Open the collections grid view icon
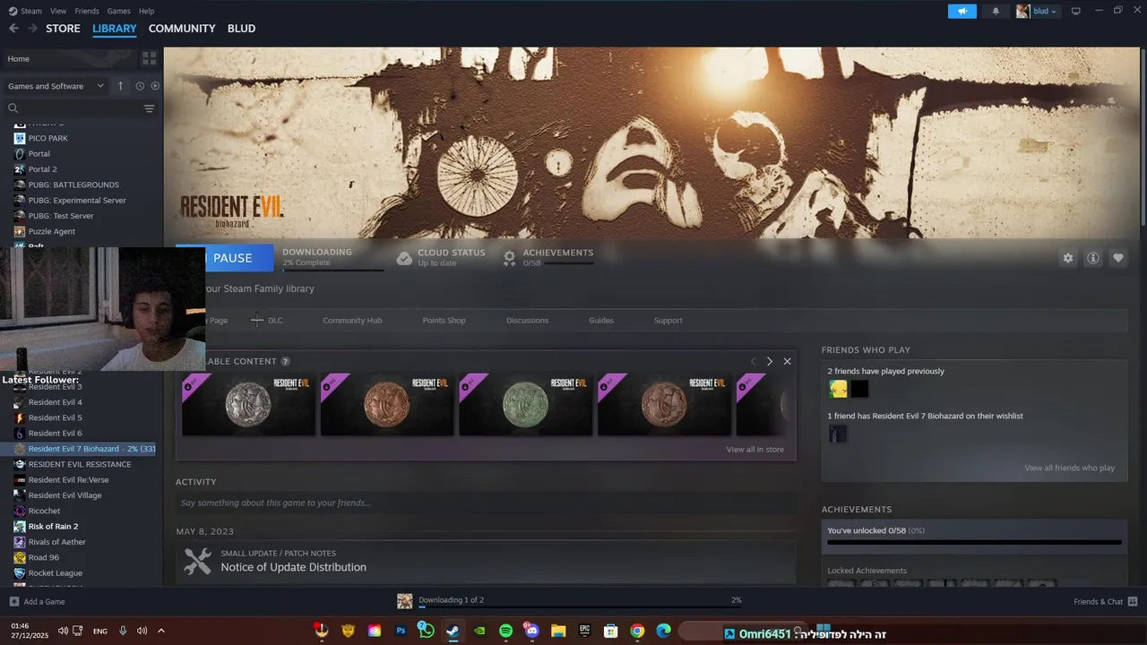Screen dimensions: 1147x645 pos(149,58)
